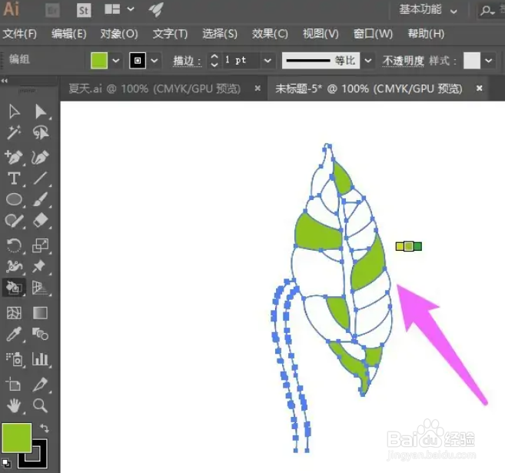The width and height of the screenshot is (505, 473).
Task: Close the 夏天.ai tab
Action: point(257,88)
